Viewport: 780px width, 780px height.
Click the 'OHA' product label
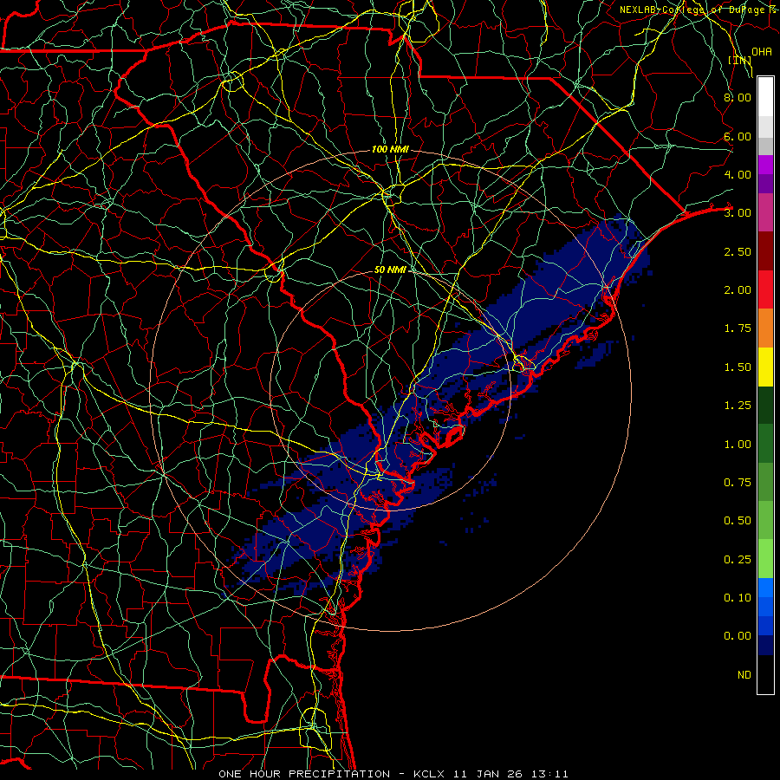762,52
